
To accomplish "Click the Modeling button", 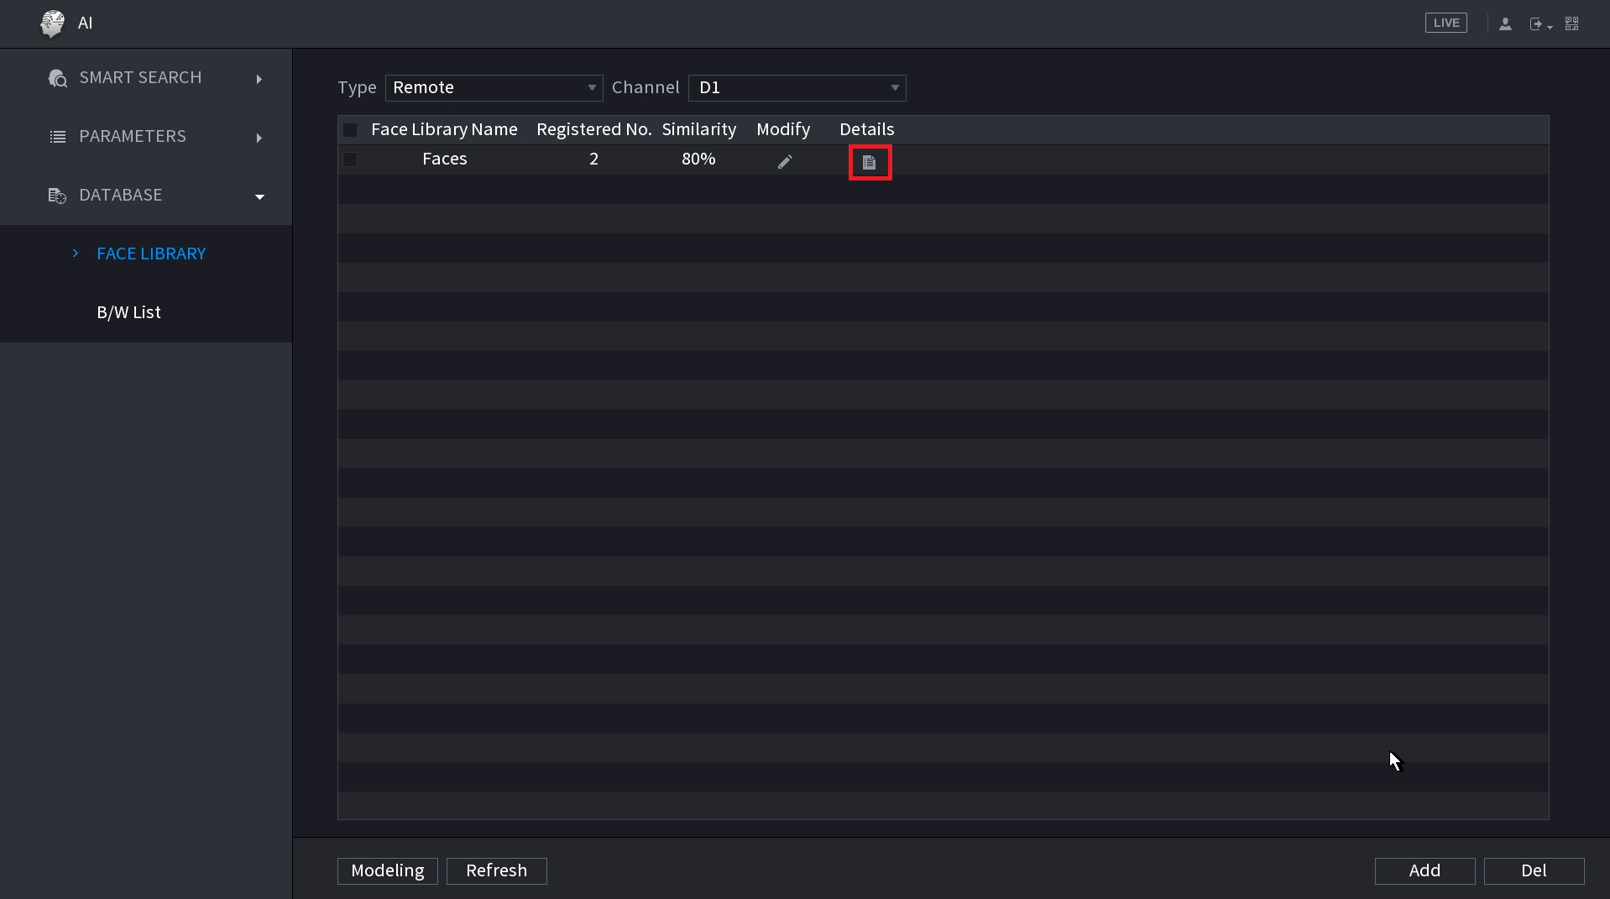I will 388,871.
